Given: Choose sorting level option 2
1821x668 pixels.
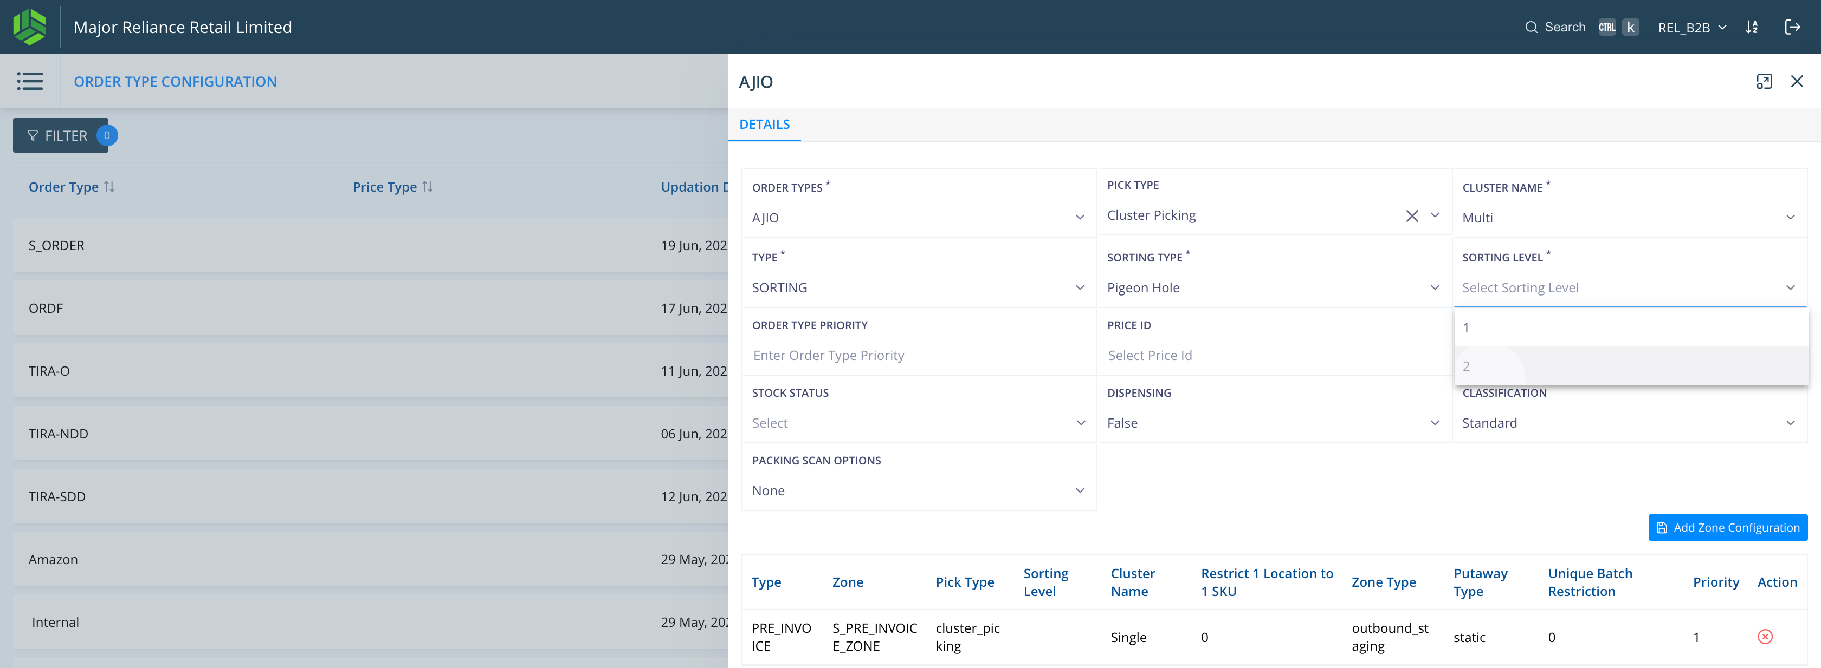Looking at the screenshot, I should tap(1631, 366).
